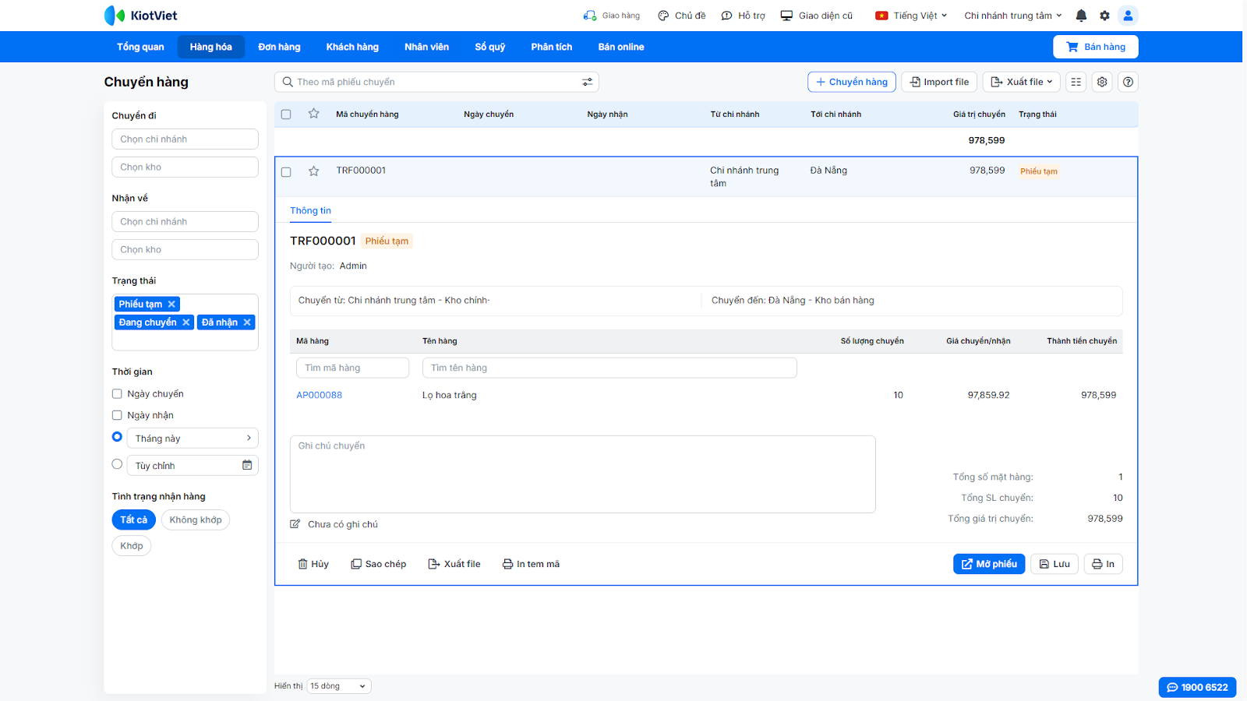Open the settings gear in top header
Screen dimensions: 1247x701
1104,16
